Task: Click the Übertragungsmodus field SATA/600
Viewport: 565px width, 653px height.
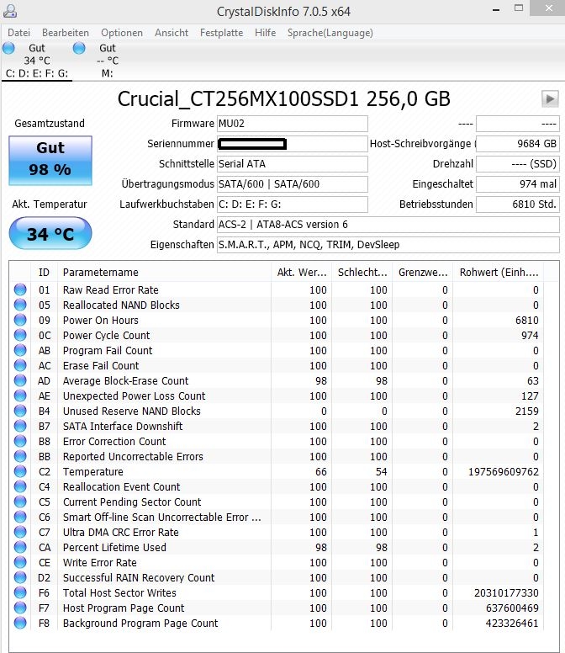Action: click(x=293, y=184)
